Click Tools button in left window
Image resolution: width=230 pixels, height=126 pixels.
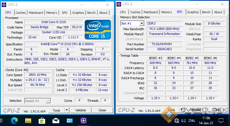pyautogui.click(x=56, y=110)
